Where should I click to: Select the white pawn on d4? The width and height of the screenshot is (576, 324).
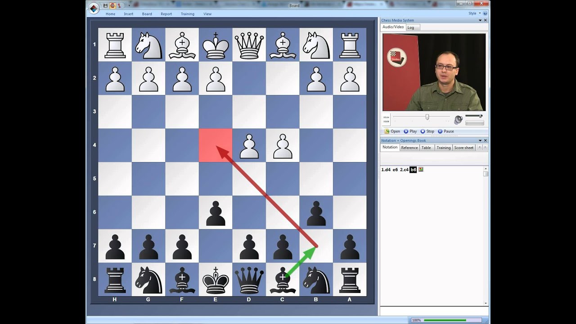249,145
